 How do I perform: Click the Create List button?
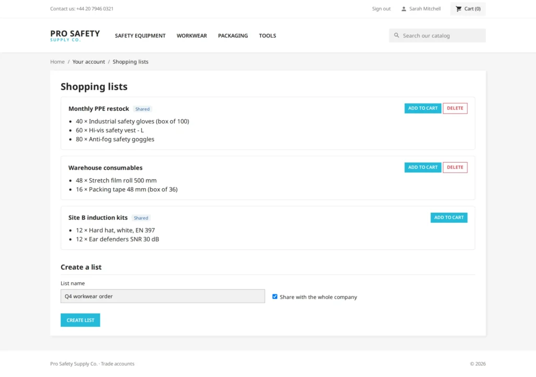click(x=80, y=320)
